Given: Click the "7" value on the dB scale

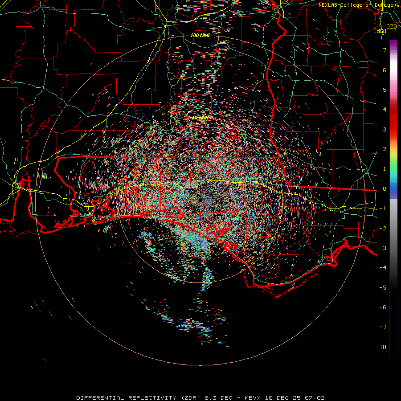Looking at the screenshot, I should [385, 50].
